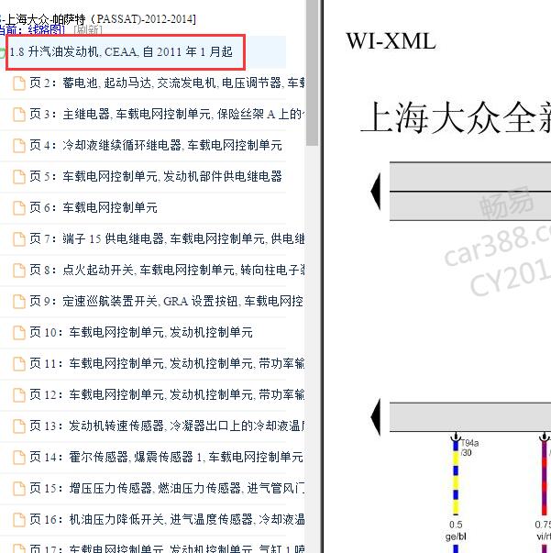Click the 刷新 refresh link
Image resolution: width=551 pixels, height=553 pixels.
coord(87,30)
